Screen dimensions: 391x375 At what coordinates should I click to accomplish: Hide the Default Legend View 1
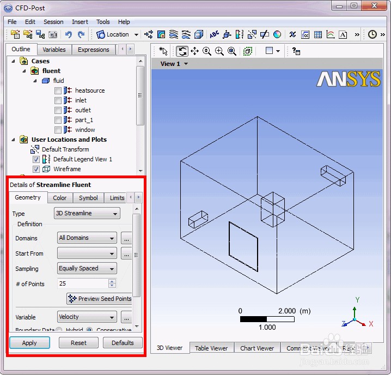click(36, 159)
